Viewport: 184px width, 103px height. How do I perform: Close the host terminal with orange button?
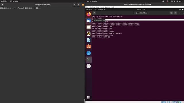(83, 5)
